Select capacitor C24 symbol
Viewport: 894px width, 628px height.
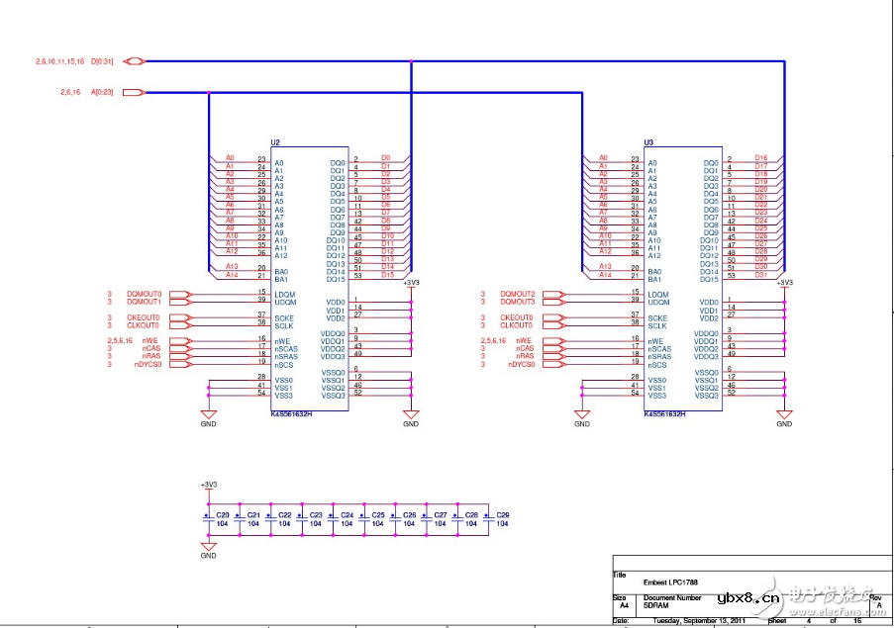(332, 520)
